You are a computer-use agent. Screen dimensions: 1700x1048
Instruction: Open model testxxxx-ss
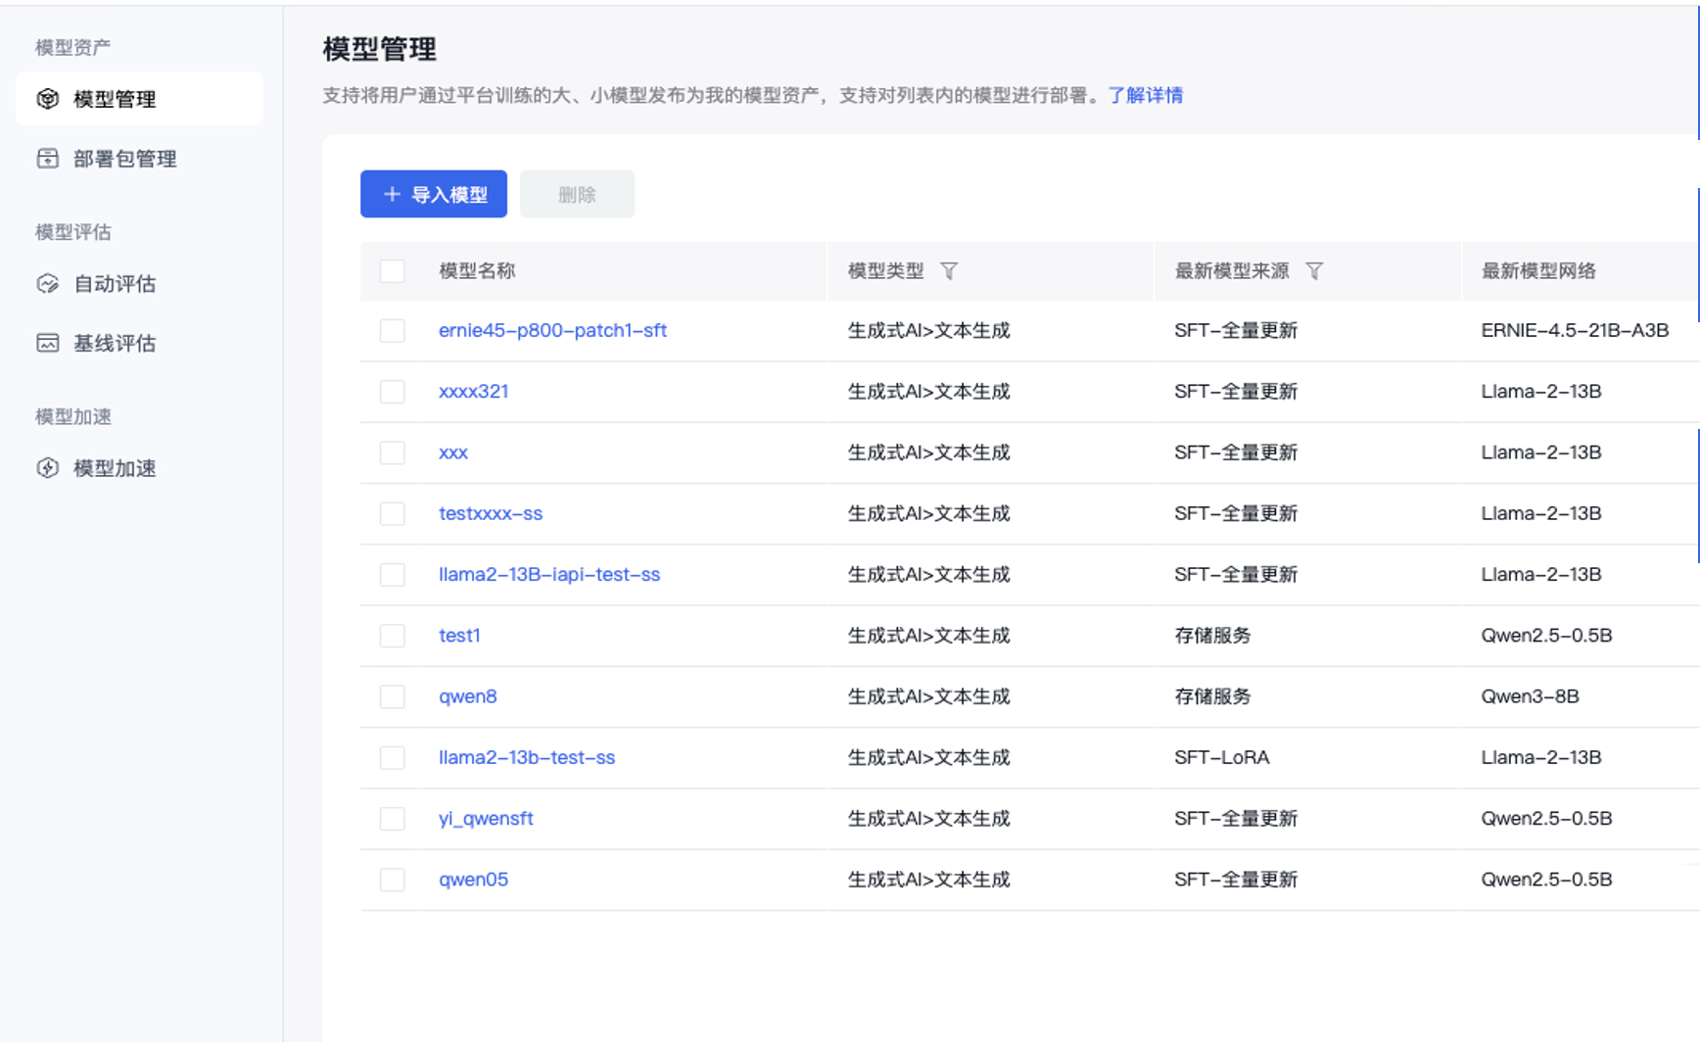491,514
